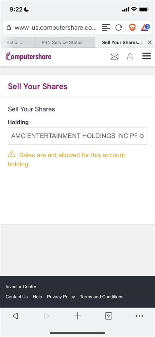Screen dimensions: 155x337
Task: Tap the Brave shield lion icon
Action: (x=132, y=27)
